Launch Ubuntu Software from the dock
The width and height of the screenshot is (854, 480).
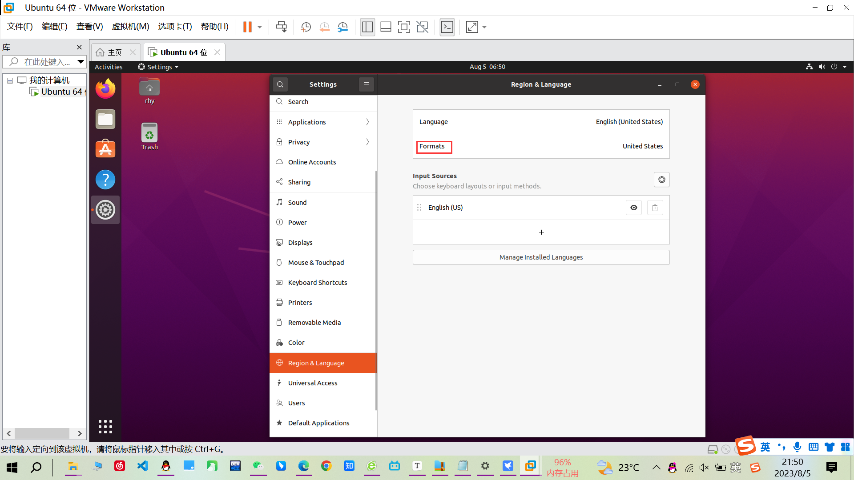(x=105, y=149)
